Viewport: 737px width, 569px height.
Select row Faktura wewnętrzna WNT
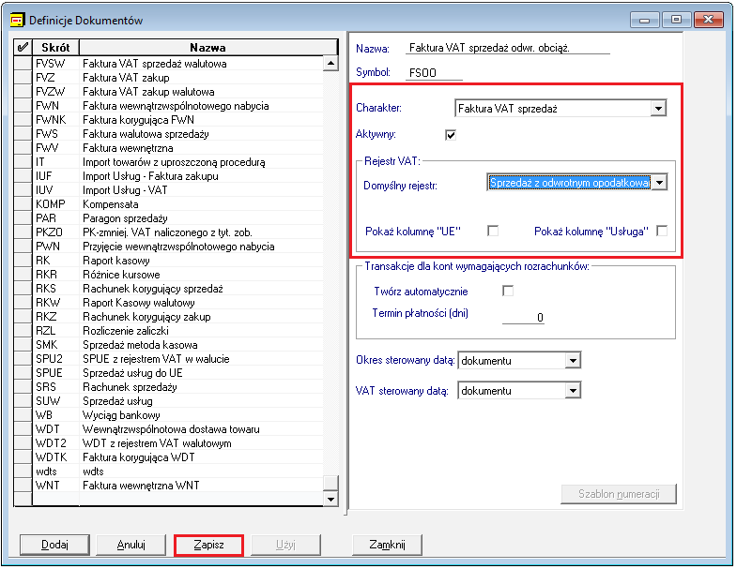pyautogui.click(x=177, y=486)
